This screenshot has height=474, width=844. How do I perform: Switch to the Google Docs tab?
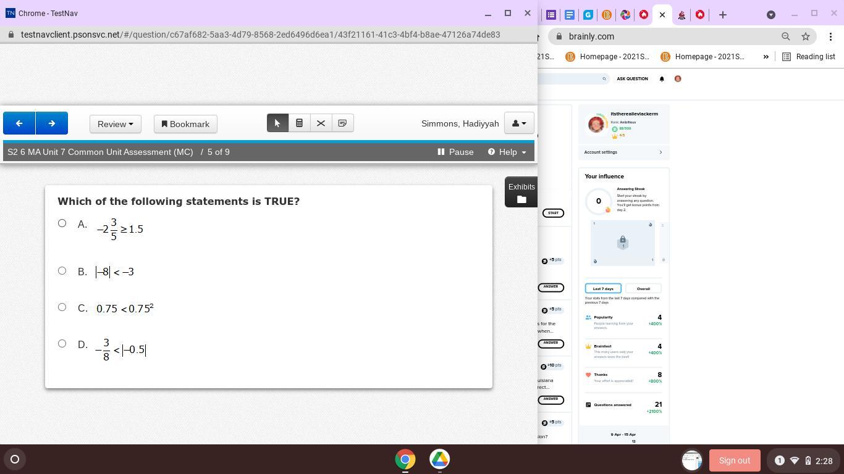(x=570, y=15)
